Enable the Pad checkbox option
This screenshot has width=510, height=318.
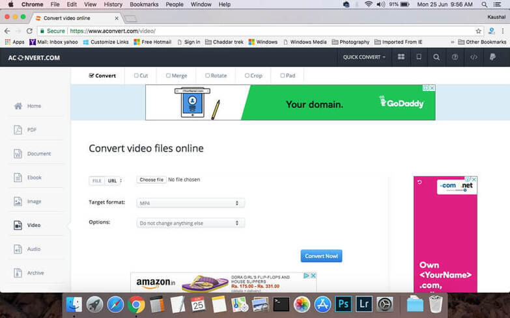287,75
